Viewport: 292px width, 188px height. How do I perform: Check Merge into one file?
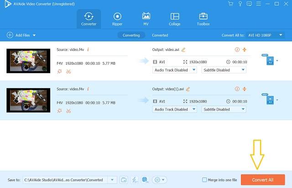(204, 180)
